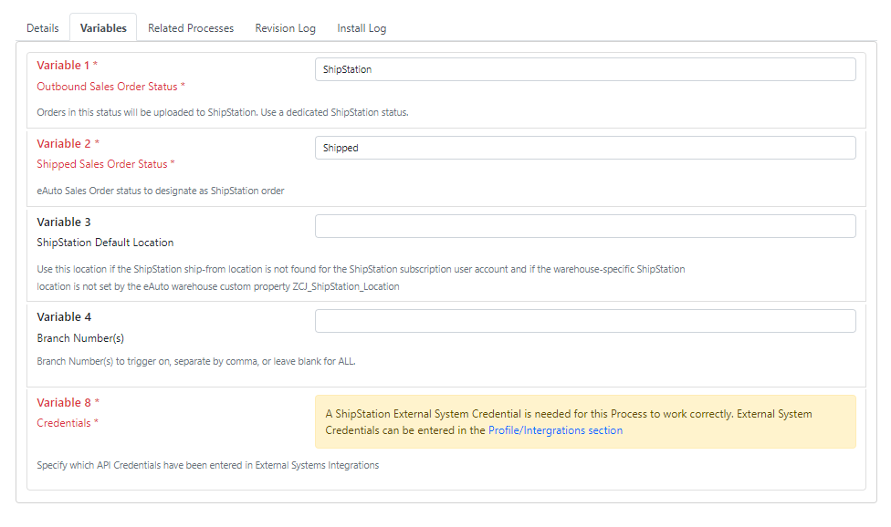Click the 'Specify which API Credentials' description
Viewport: 891px width, 527px height.
(208, 465)
